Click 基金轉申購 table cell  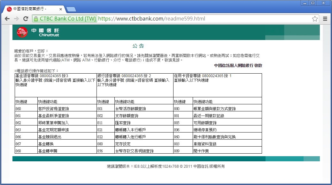click(67, 151)
